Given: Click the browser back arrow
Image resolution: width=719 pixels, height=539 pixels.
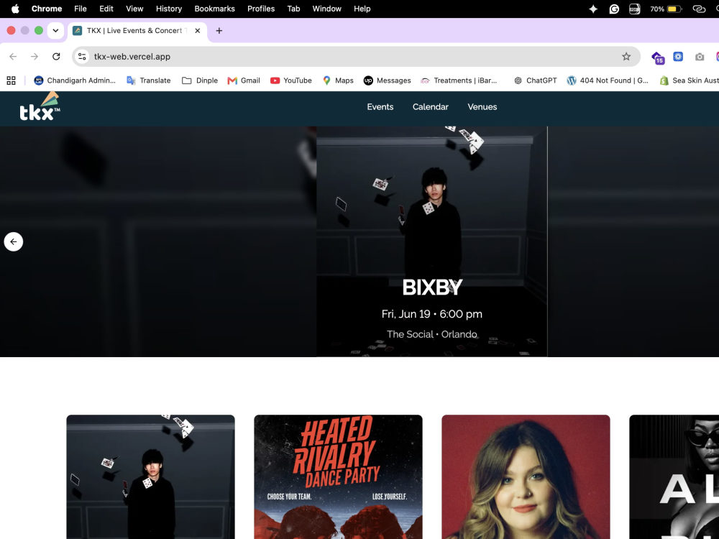Looking at the screenshot, I should point(13,56).
